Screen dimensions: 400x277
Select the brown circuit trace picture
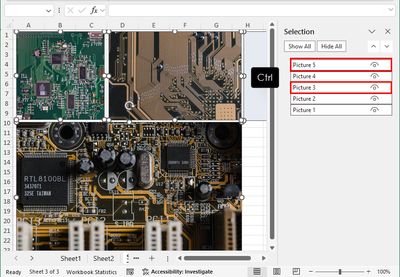coord(175,75)
